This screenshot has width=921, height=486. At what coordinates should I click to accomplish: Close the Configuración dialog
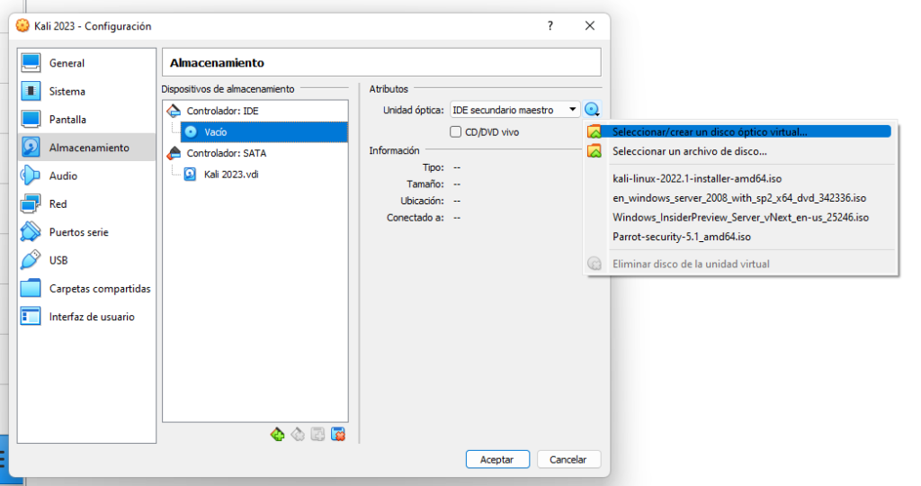point(590,26)
